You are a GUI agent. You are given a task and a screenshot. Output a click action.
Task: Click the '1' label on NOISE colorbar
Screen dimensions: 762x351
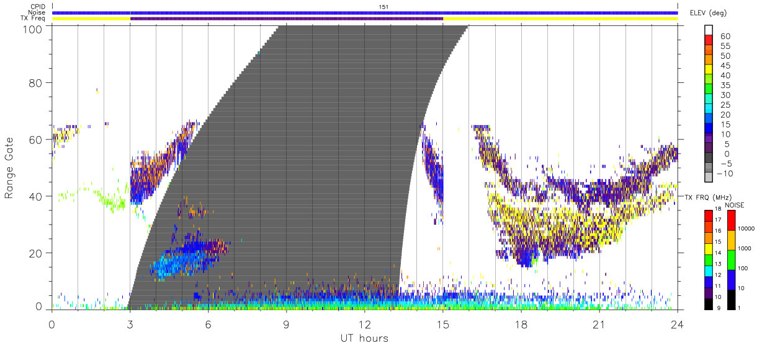[x=740, y=308]
